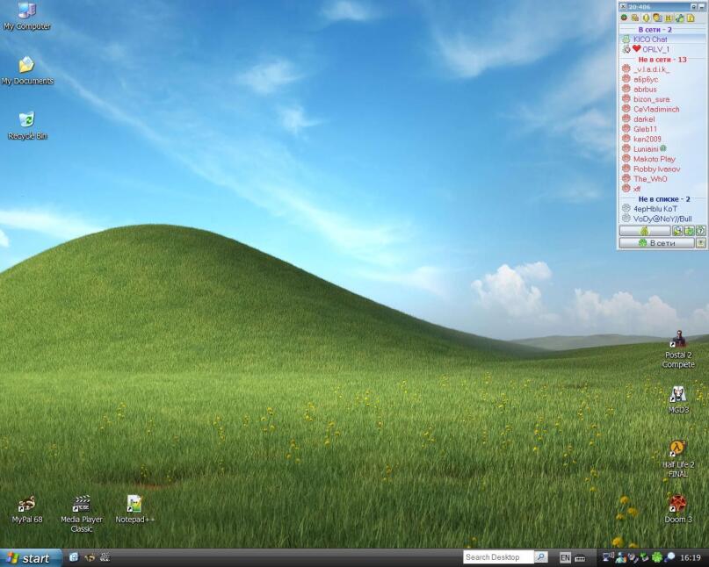
Task: Select the Media Player Classic shortcut
Action: (x=82, y=514)
